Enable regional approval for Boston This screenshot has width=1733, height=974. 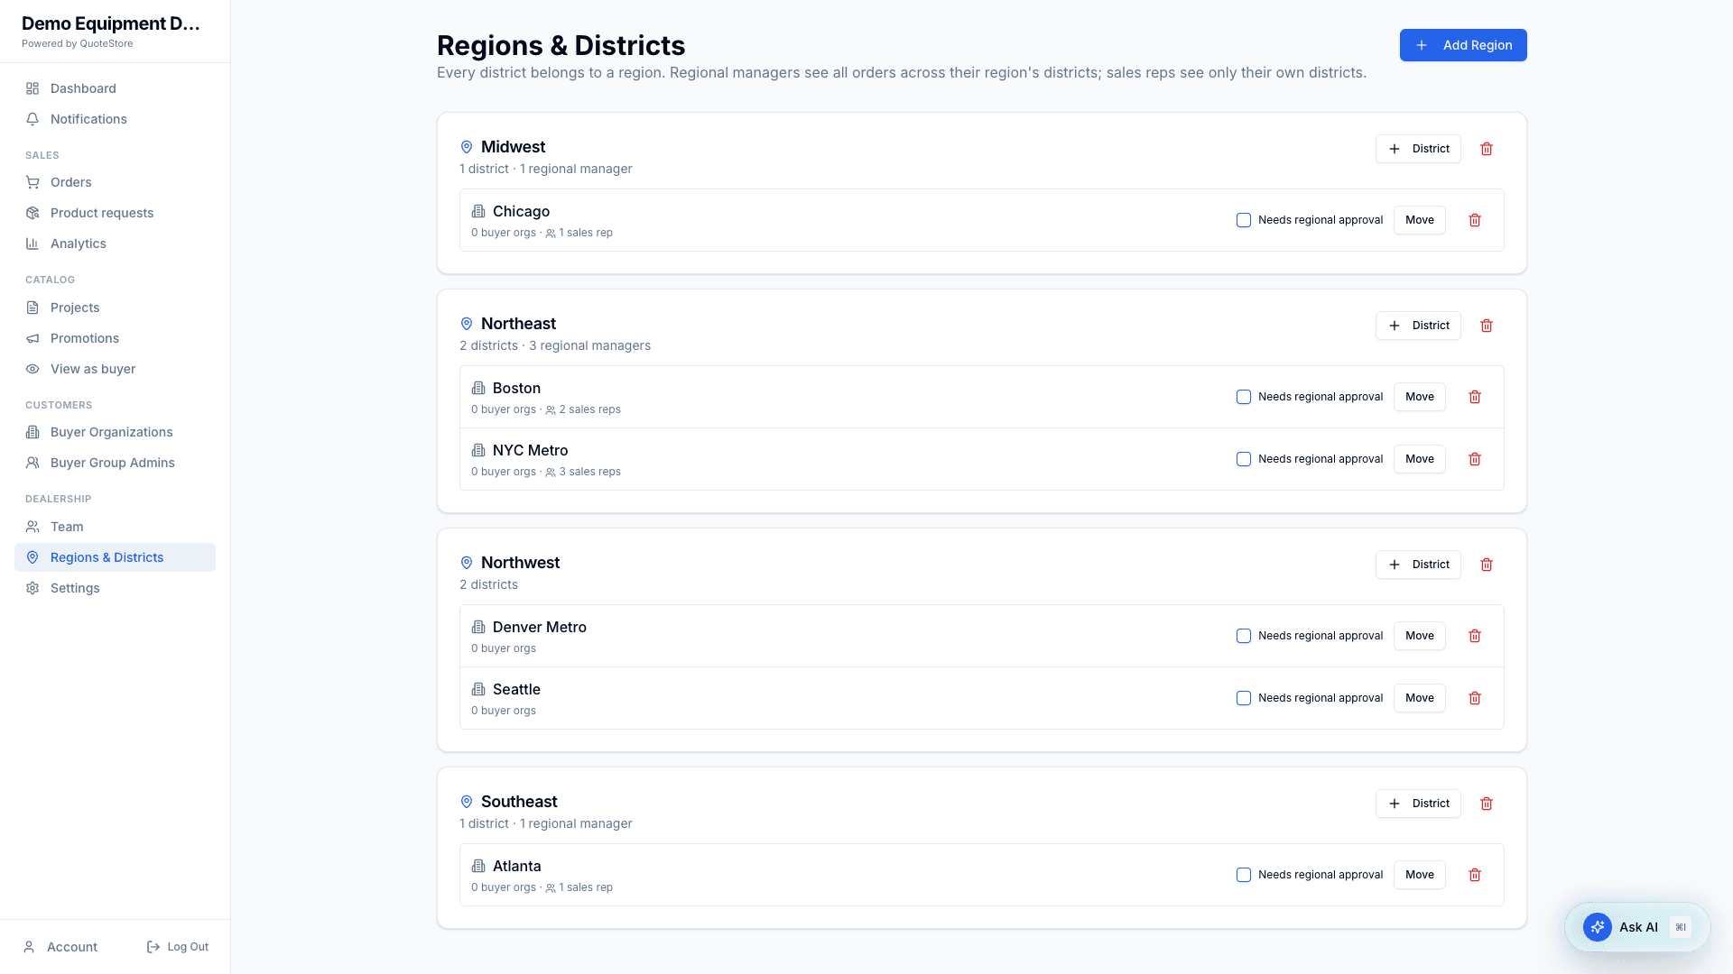[1244, 397]
